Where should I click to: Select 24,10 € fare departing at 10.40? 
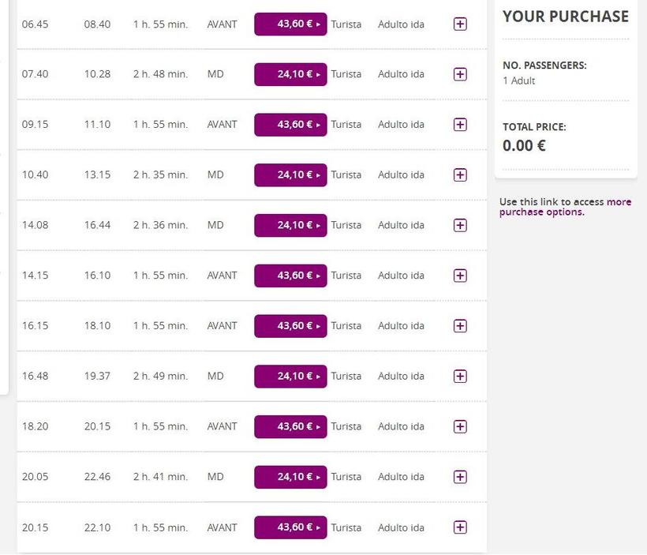(290, 174)
